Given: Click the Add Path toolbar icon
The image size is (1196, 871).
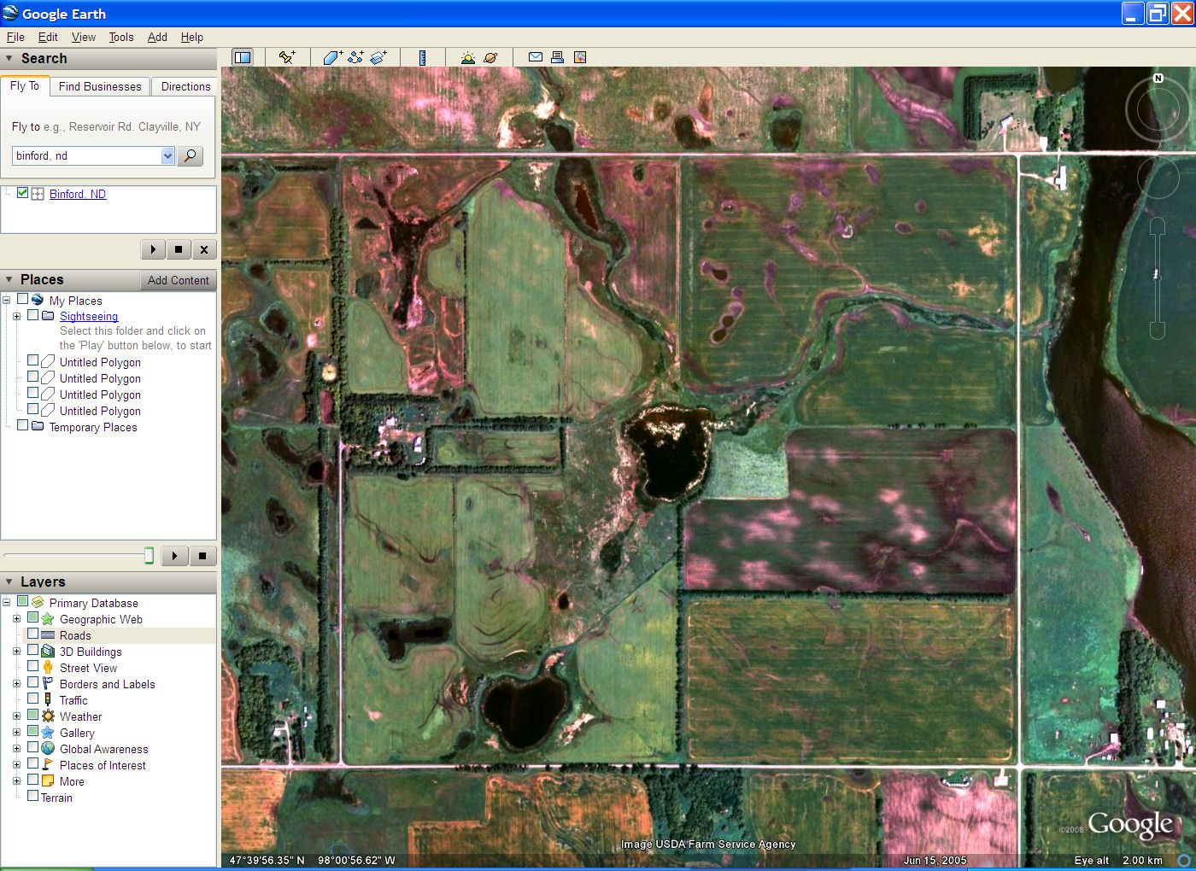Looking at the screenshot, I should click(x=355, y=57).
